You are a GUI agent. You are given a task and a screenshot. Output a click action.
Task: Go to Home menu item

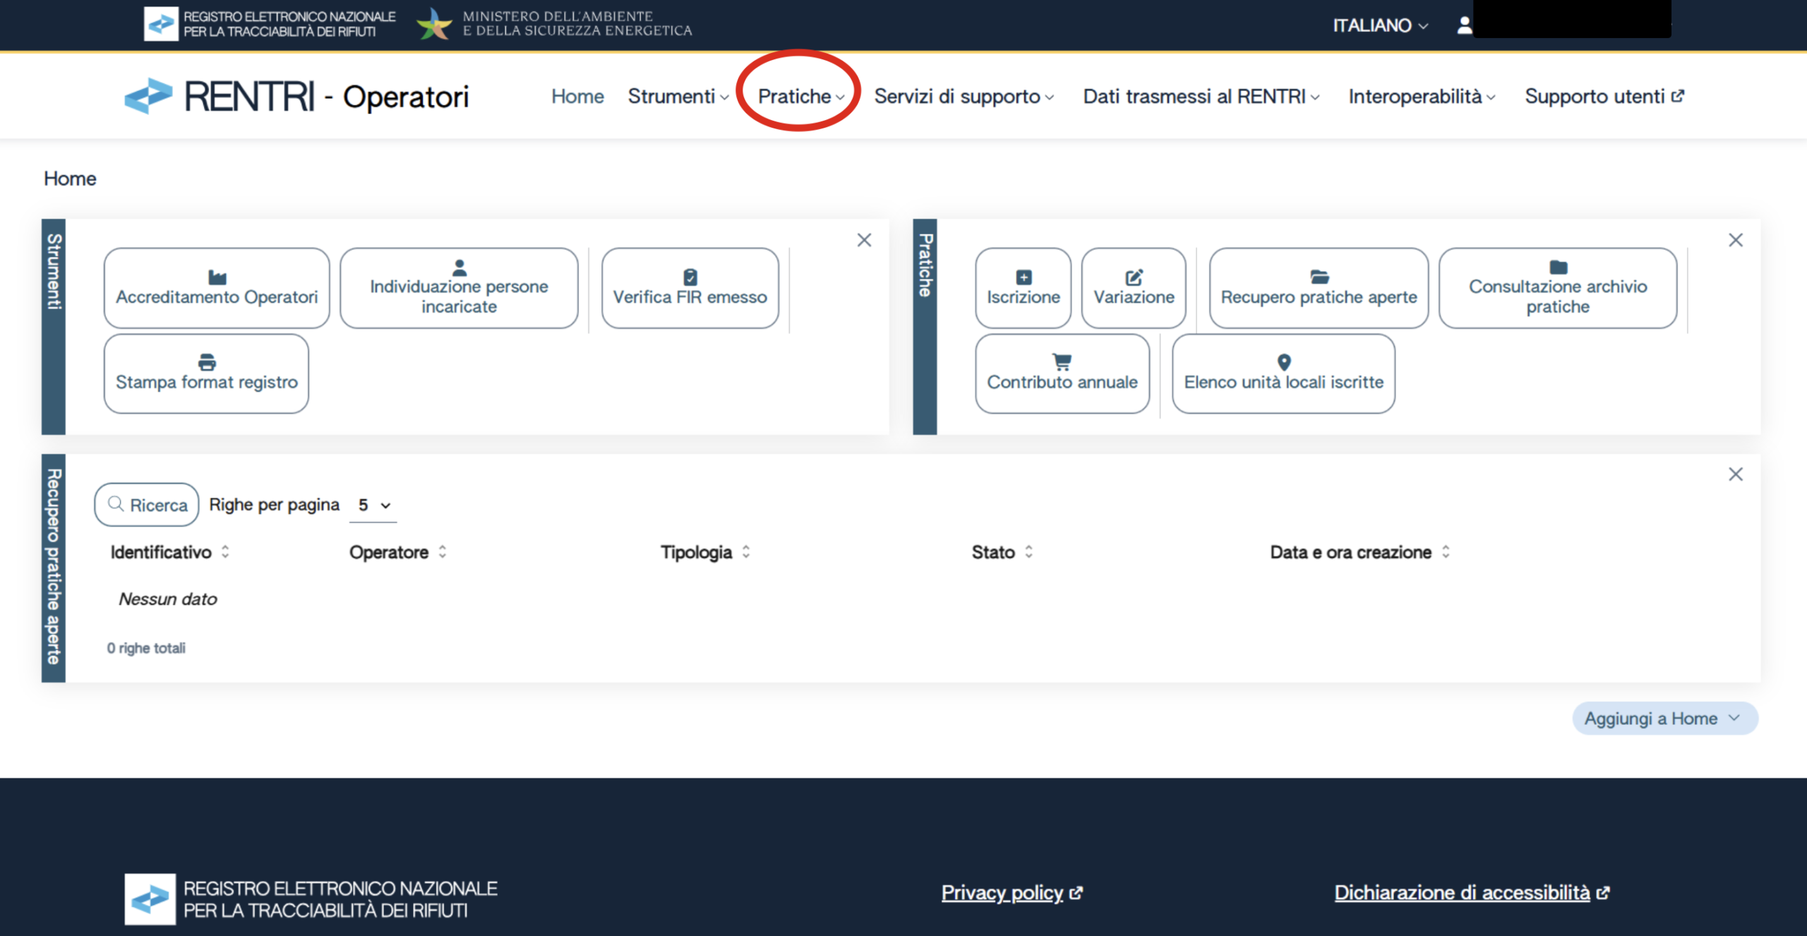(x=577, y=96)
